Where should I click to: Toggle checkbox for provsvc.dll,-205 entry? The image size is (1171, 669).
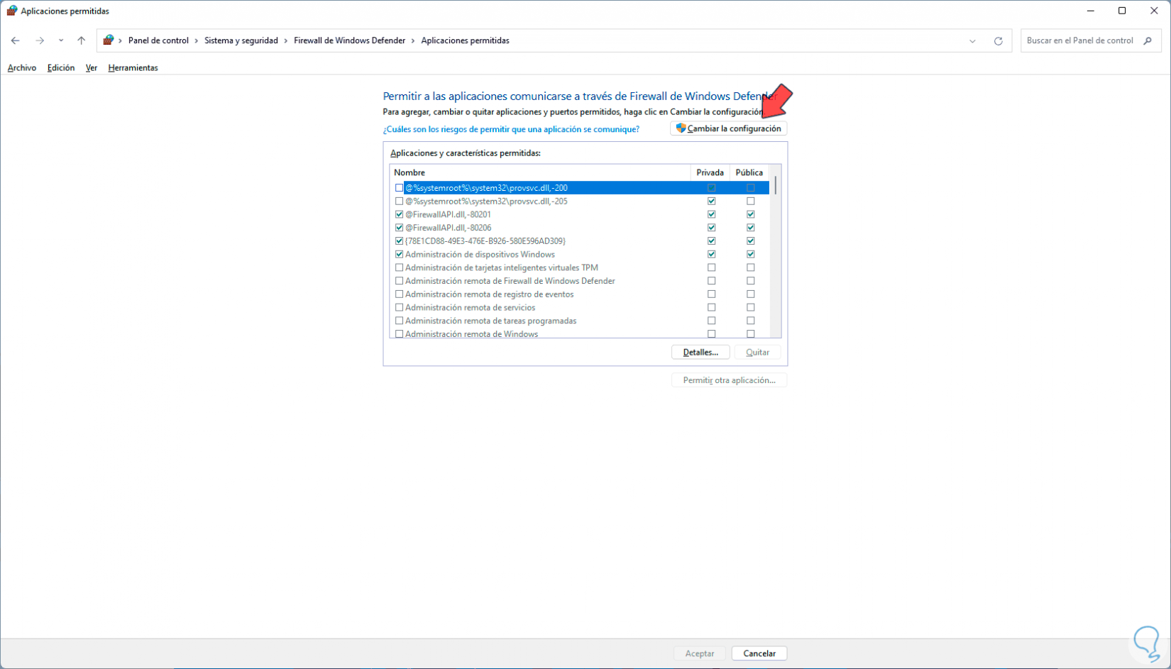pos(399,201)
